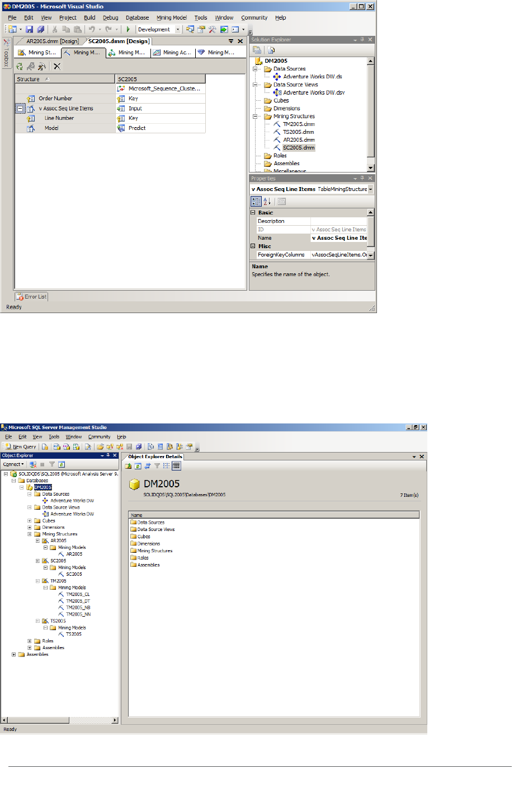Viewport: 514px width, 792px height.
Task: Select Categorized view icon in Properties panel
Action: 256,201
